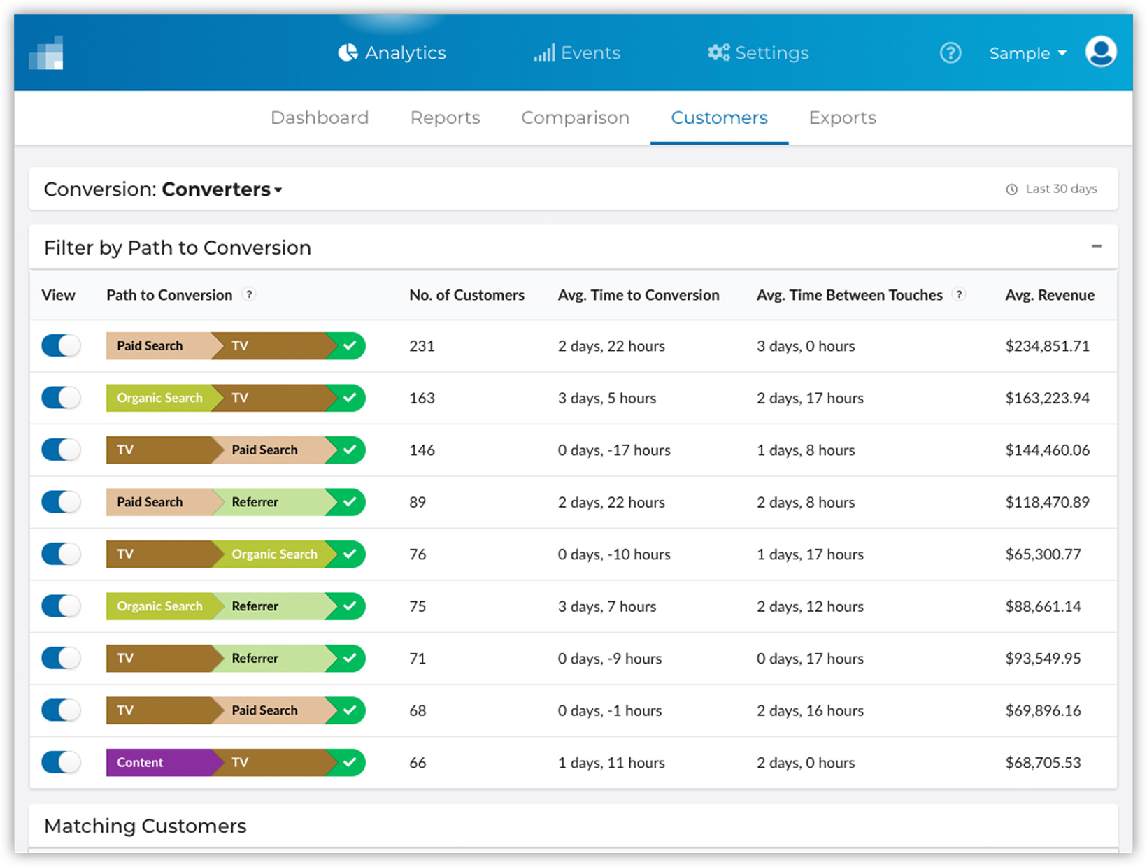Collapse the Filter by Path to Conversion panel
This screenshot has height=867, width=1147.
(x=1096, y=246)
